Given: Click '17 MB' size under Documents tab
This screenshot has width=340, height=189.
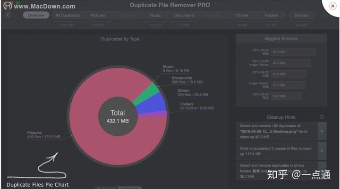Looking at the screenshot, I should pos(184,25).
